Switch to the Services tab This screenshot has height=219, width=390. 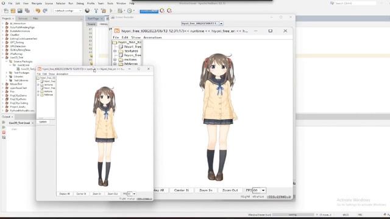(23, 19)
